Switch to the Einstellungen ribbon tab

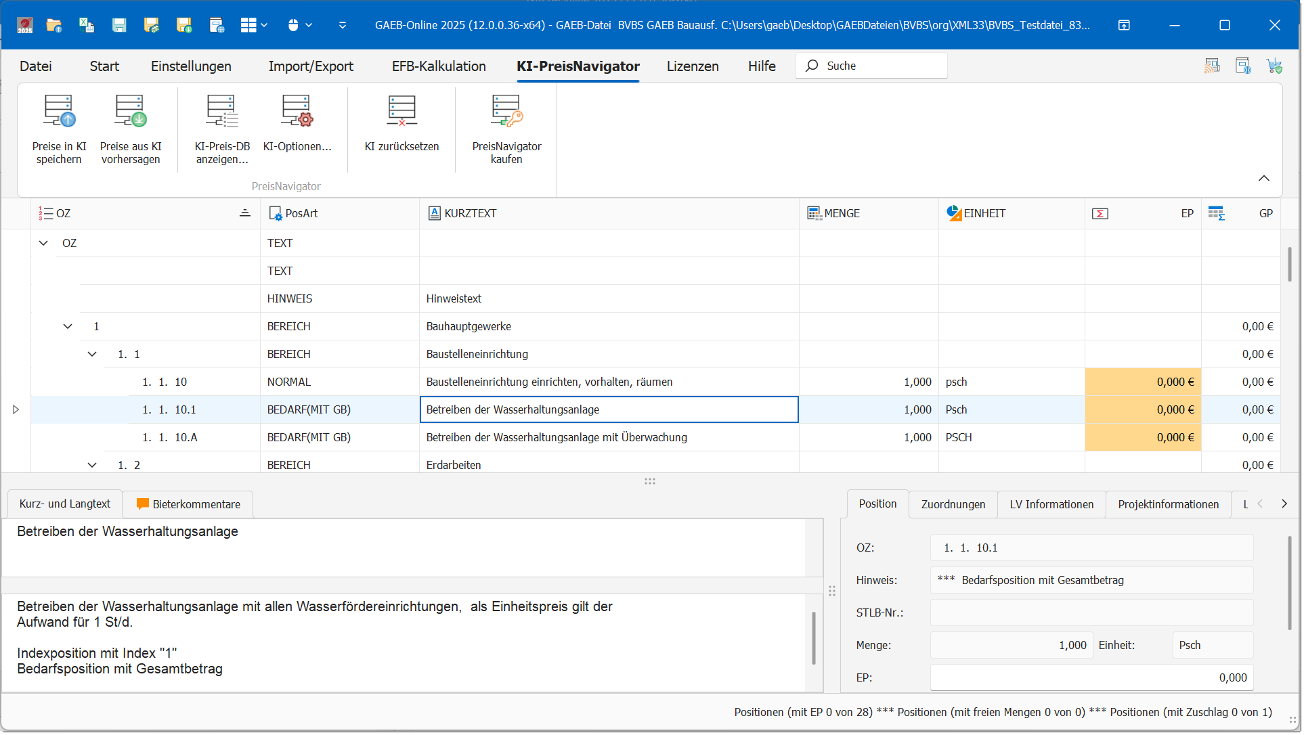click(x=191, y=66)
